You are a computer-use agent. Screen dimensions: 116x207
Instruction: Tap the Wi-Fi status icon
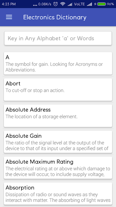(63, 4)
